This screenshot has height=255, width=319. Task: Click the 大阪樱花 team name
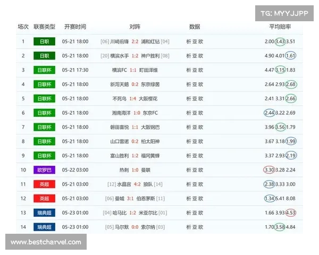(x=148, y=99)
